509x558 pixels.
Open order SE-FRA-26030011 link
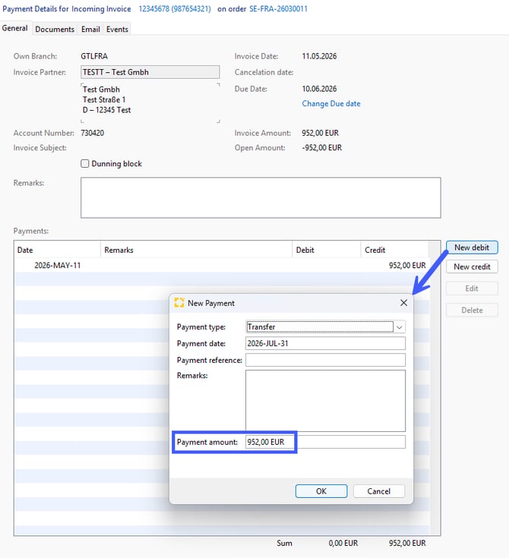pyautogui.click(x=278, y=9)
